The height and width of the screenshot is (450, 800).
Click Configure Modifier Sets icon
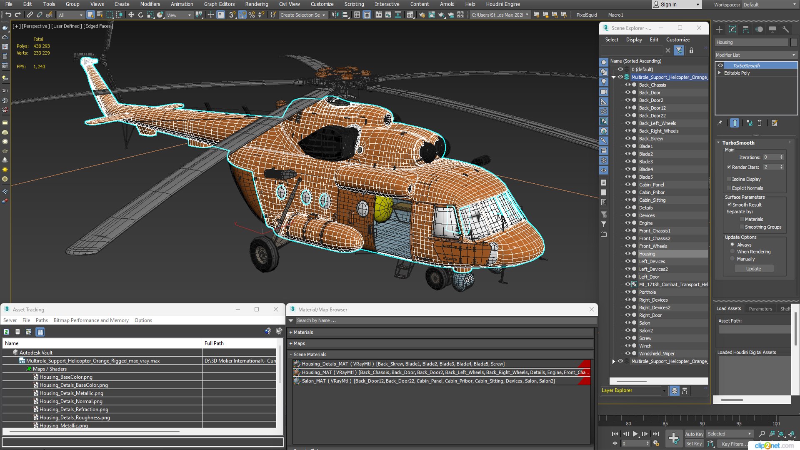click(775, 123)
